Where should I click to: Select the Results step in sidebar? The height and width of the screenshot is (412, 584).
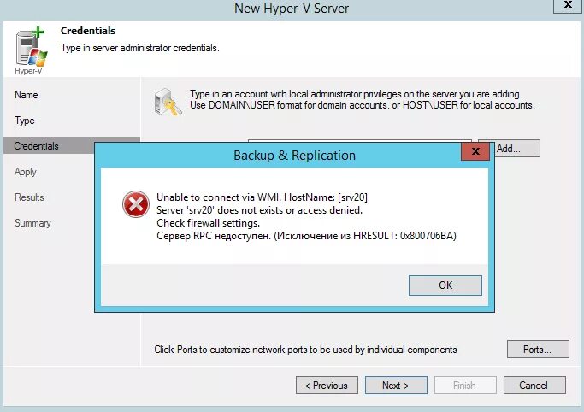point(29,197)
